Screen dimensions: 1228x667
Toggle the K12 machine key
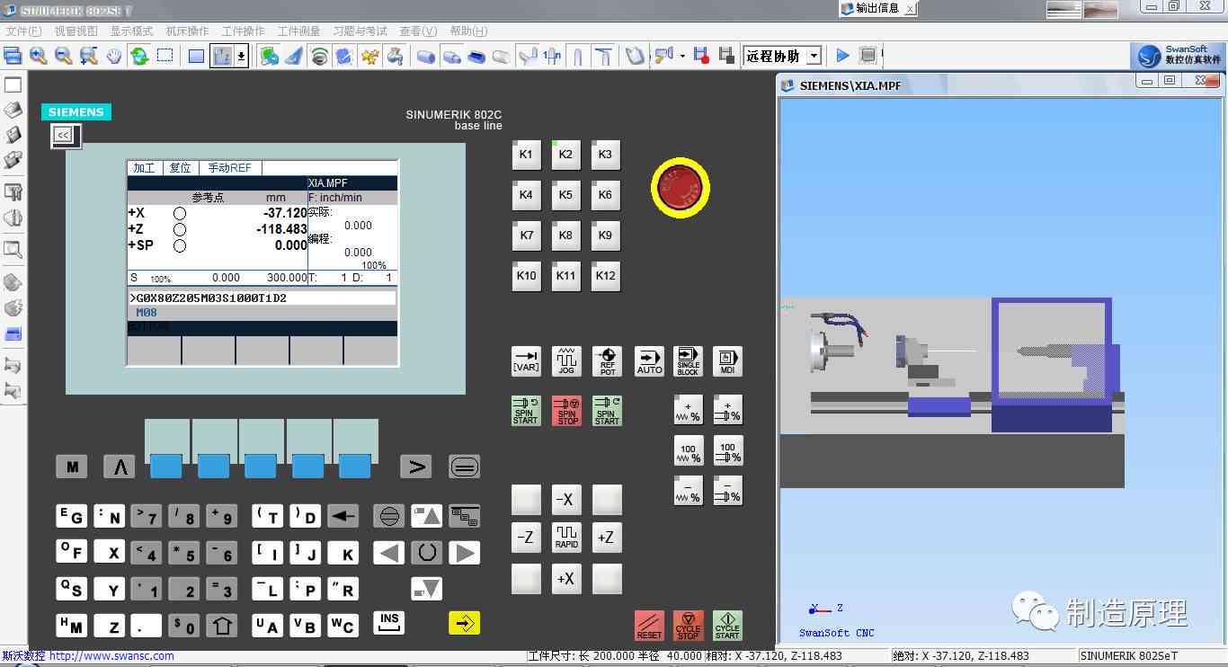tap(605, 276)
